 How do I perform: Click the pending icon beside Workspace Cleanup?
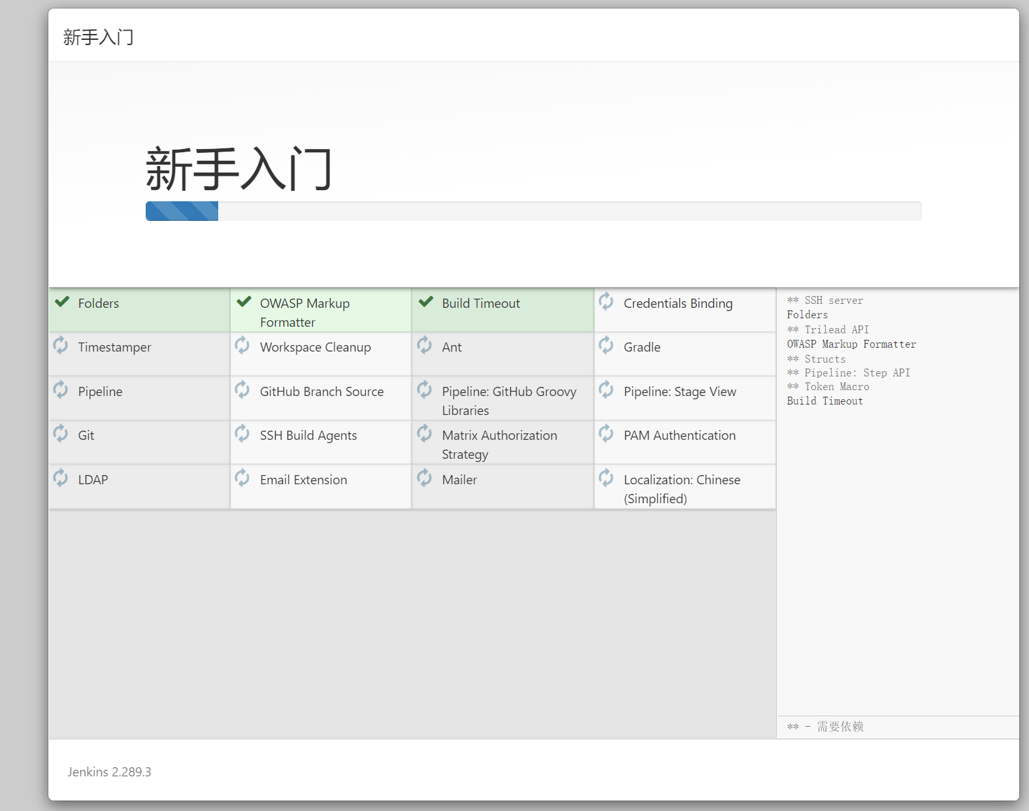[x=242, y=345]
